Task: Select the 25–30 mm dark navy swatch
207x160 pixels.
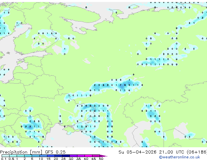Action: coord(66,156)
